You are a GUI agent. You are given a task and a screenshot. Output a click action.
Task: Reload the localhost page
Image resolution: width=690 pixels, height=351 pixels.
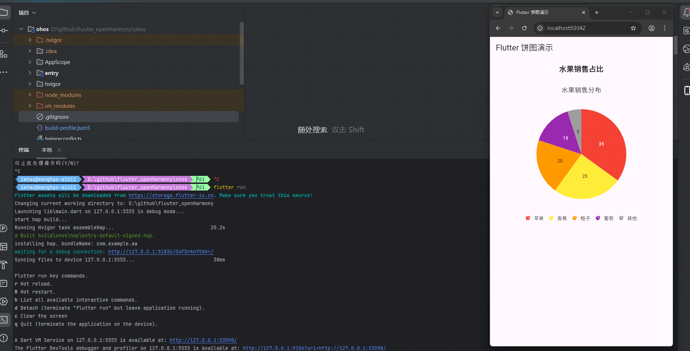point(524,28)
